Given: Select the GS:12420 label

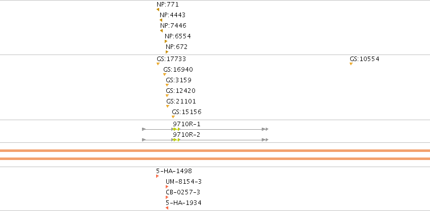Looking at the screenshot, I should [181, 91].
